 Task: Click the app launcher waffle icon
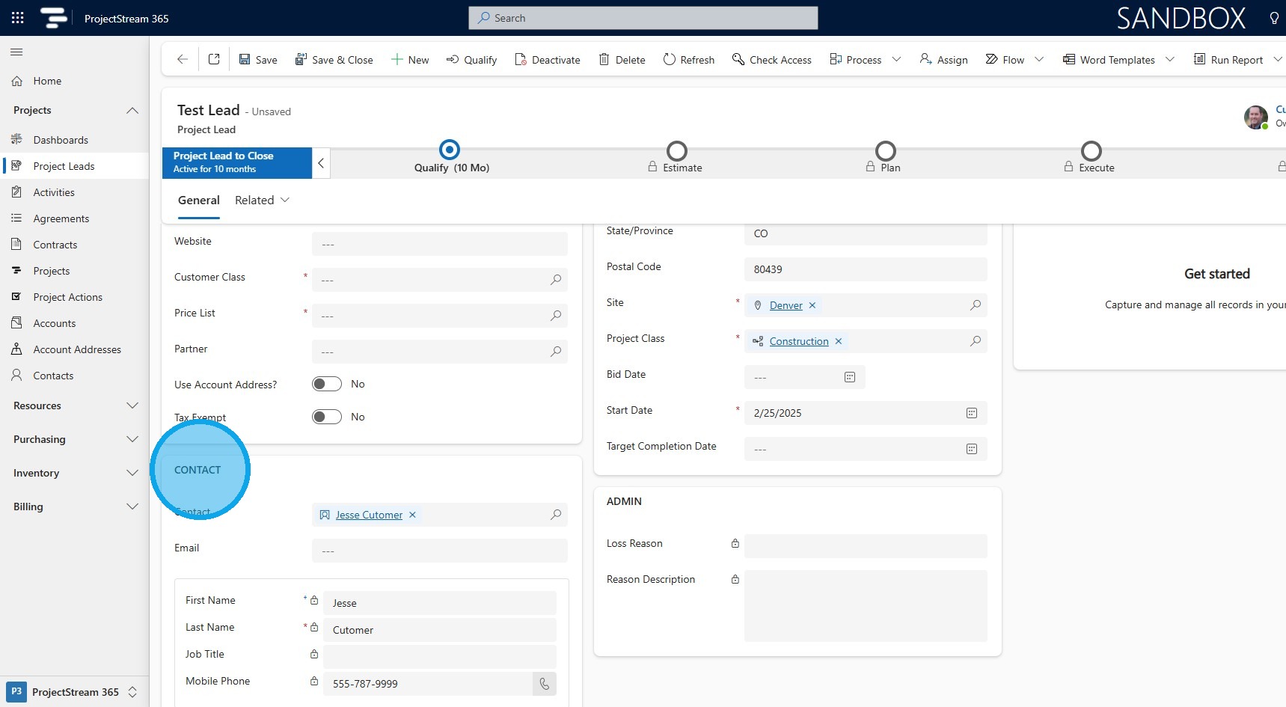[18, 18]
